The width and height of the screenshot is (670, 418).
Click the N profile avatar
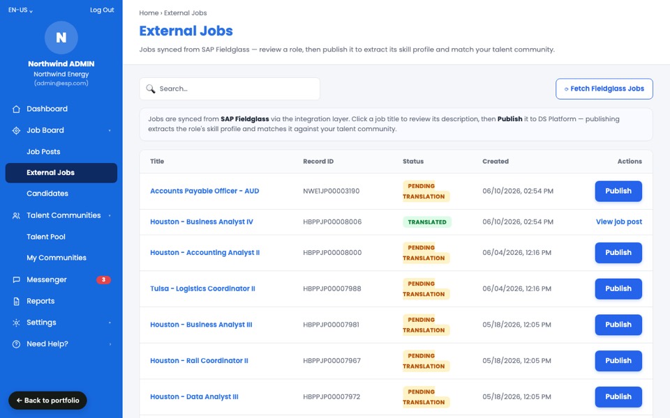click(61, 38)
